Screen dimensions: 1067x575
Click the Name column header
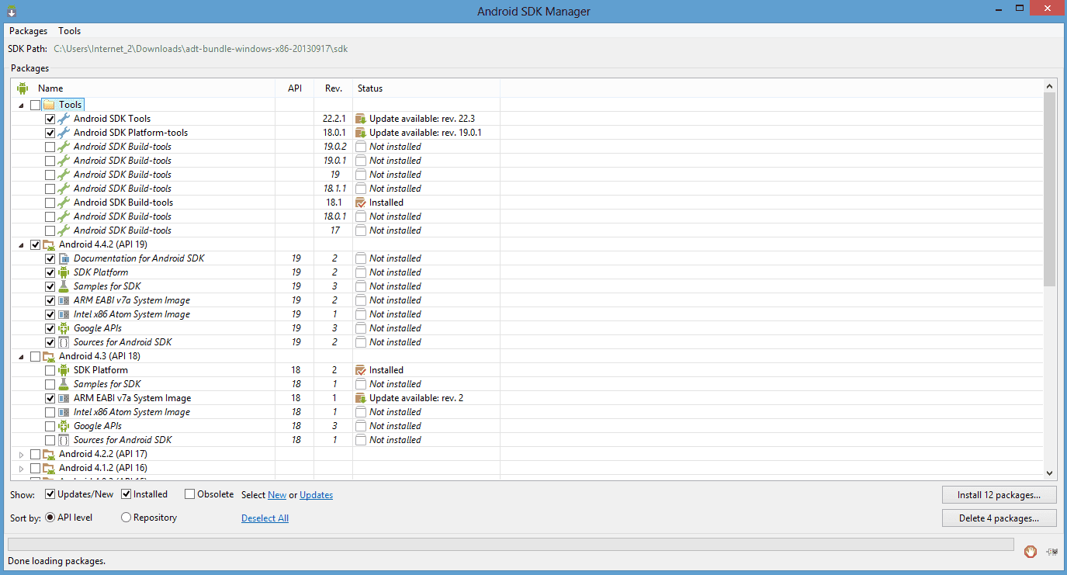[x=143, y=88]
